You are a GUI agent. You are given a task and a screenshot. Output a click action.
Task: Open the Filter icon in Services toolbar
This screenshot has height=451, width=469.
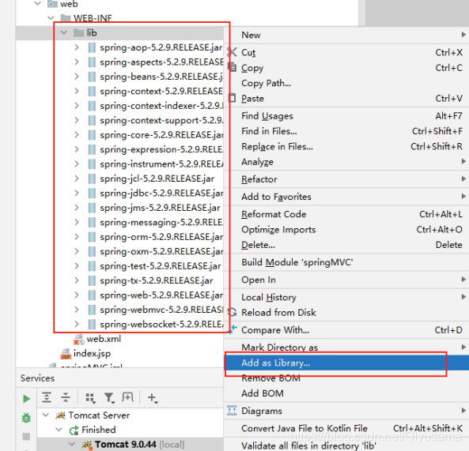[x=109, y=398]
